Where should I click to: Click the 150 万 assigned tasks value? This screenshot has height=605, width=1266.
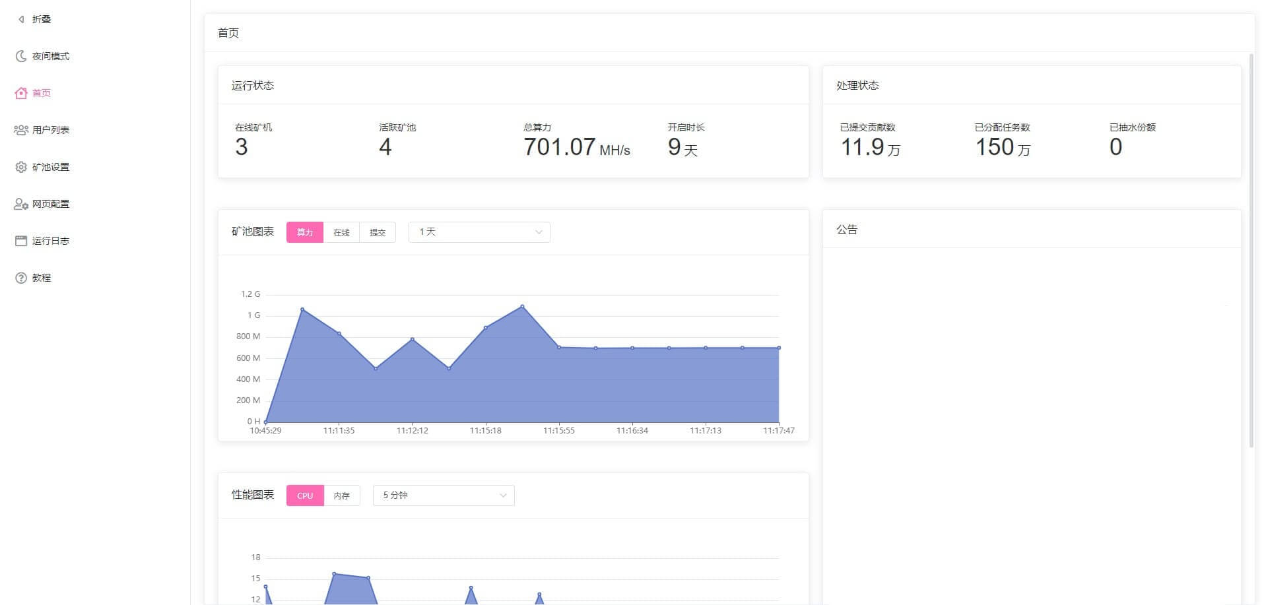[x=1003, y=147]
